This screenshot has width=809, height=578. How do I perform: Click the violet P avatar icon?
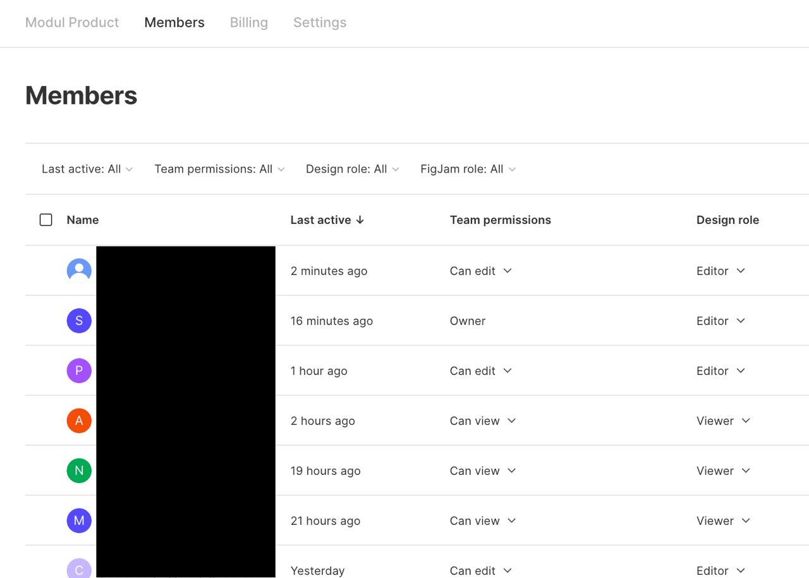pos(79,371)
